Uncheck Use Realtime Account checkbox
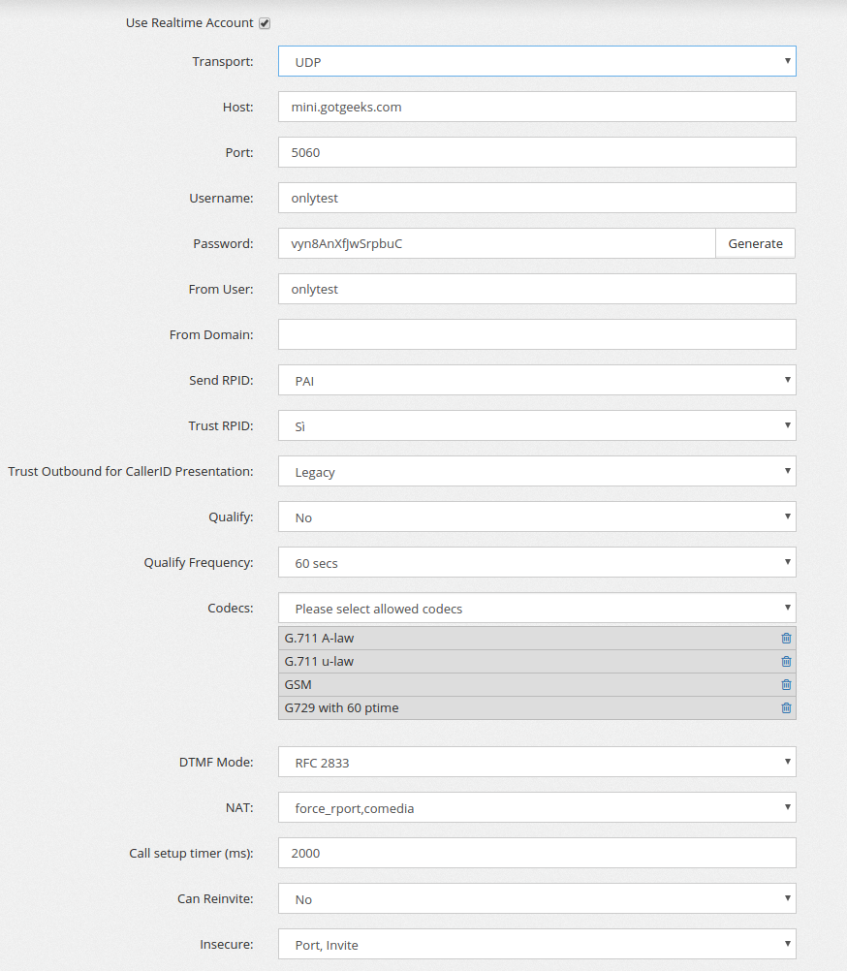The image size is (847, 971). (x=265, y=23)
